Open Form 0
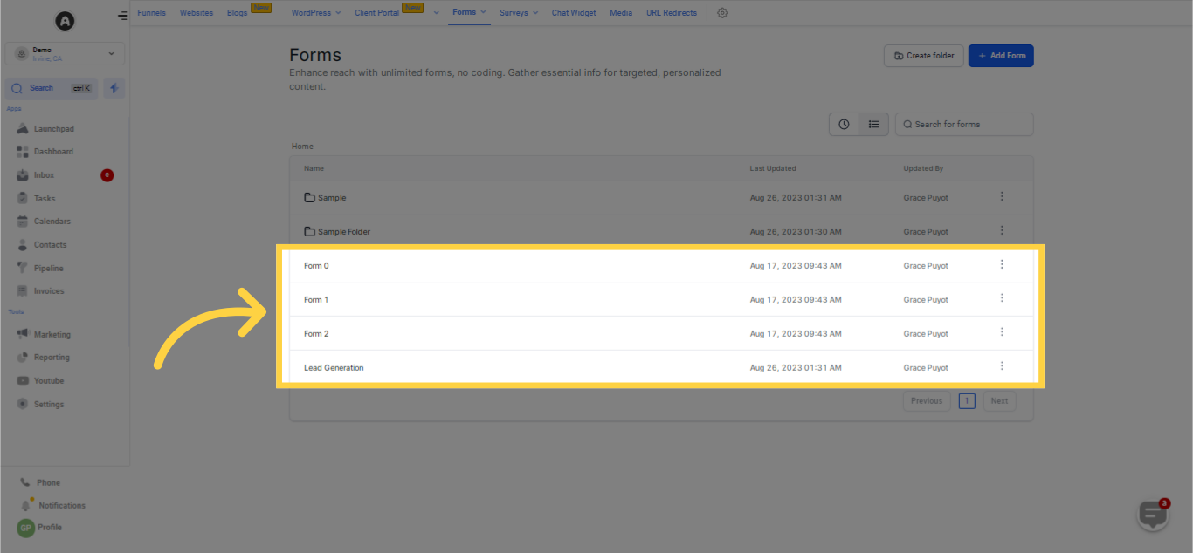Screen dimensions: 1193x553 click(x=316, y=266)
